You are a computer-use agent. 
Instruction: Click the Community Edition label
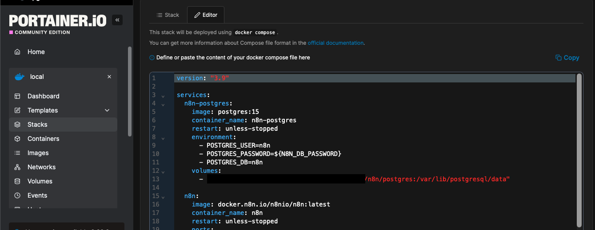(42, 32)
